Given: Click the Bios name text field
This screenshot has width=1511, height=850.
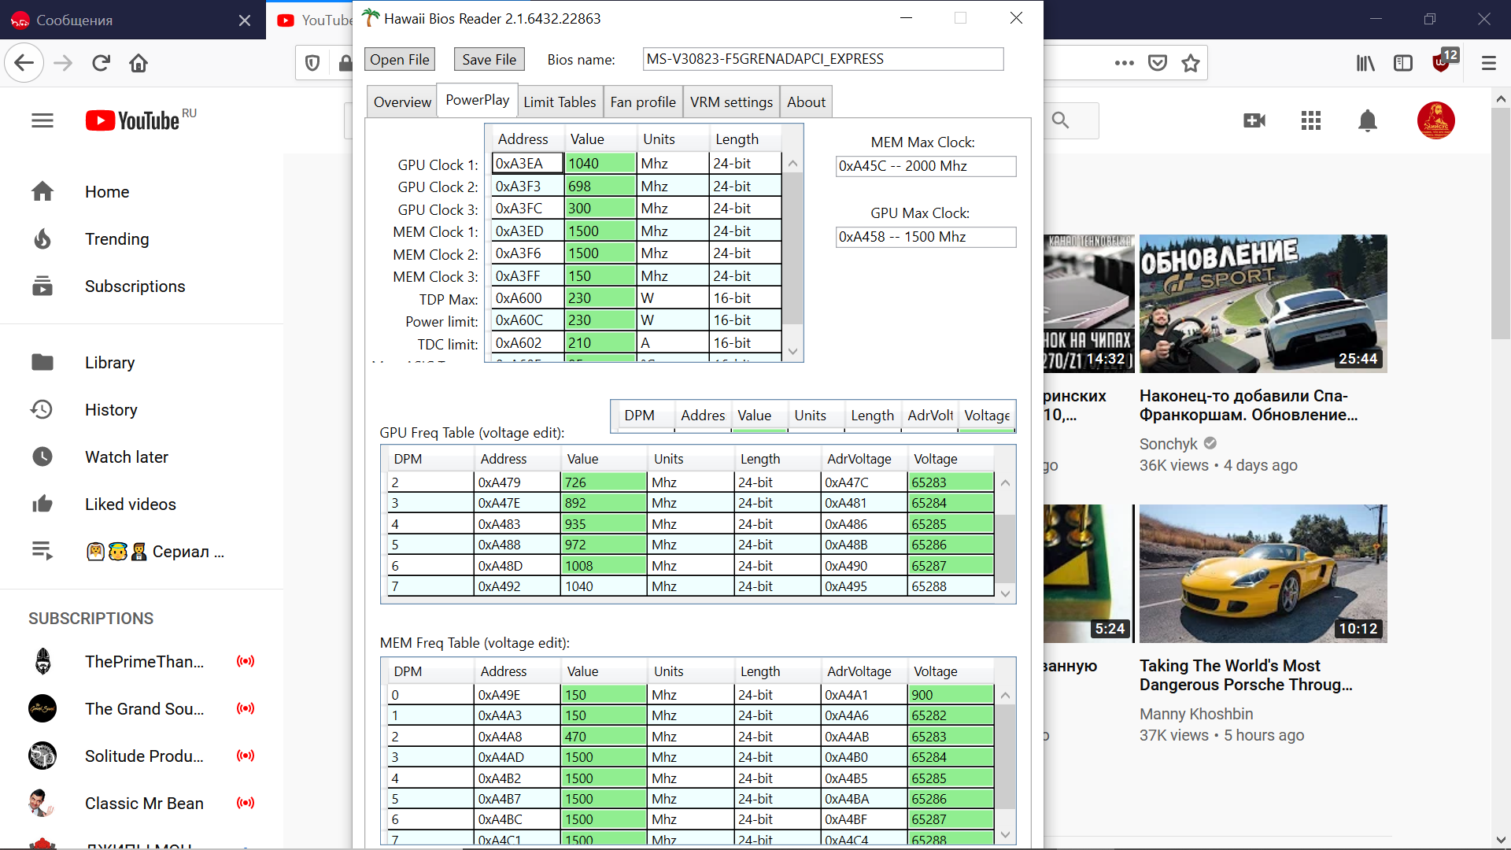Looking at the screenshot, I should pyautogui.click(x=822, y=59).
